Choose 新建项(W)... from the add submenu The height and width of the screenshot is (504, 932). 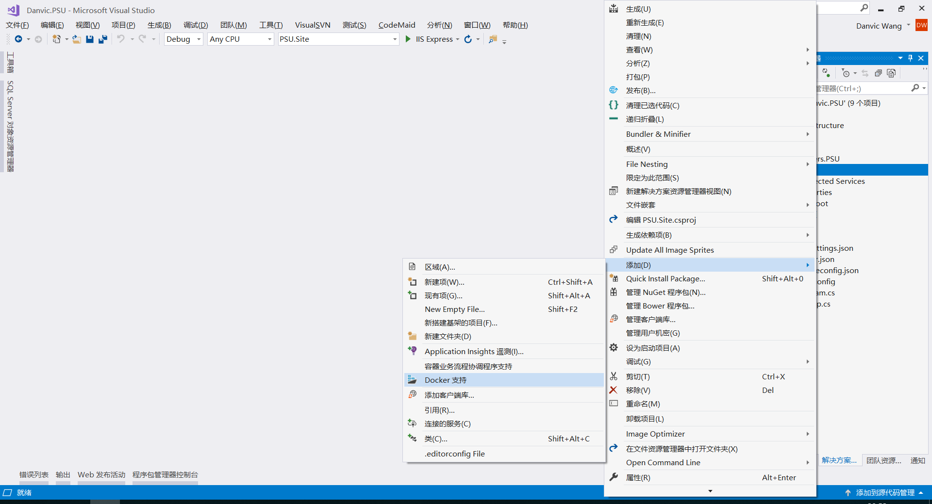(504, 282)
